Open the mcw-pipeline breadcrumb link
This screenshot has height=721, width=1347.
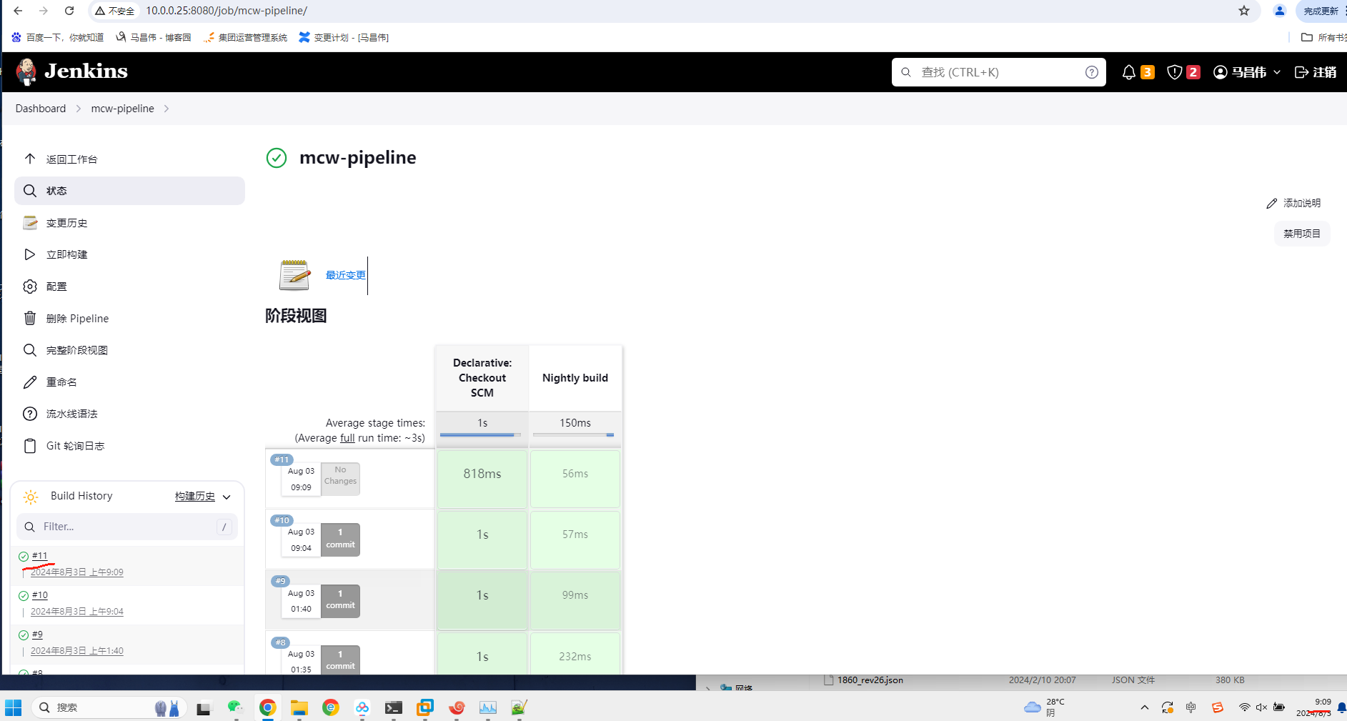[x=122, y=109]
